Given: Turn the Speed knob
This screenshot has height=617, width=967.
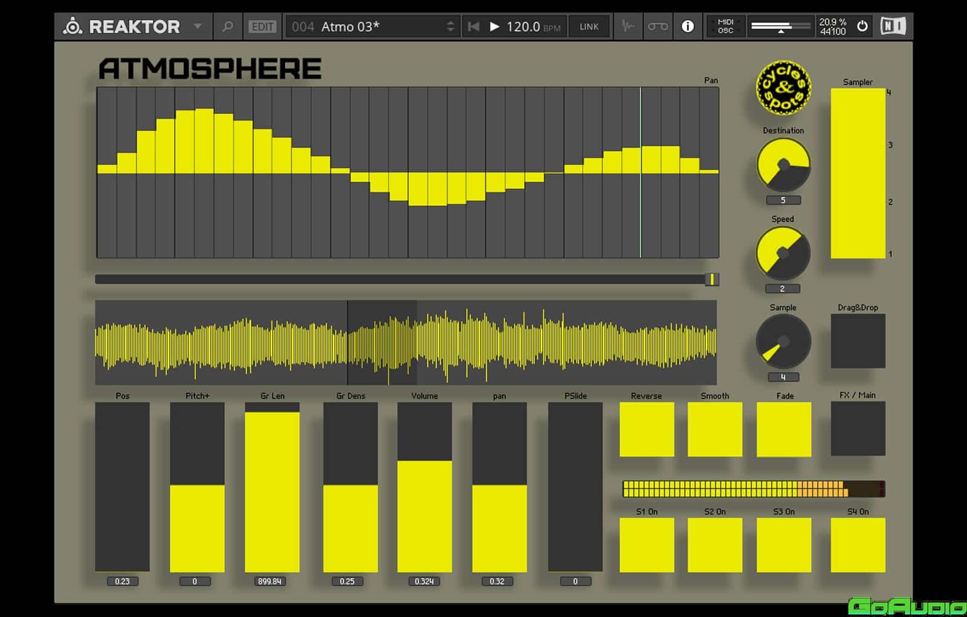Looking at the screenshot, I should point(783,253).
